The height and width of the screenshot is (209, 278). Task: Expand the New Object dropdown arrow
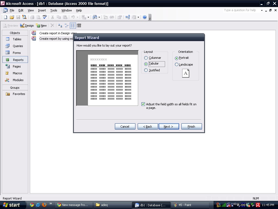pyautogui.click(x=138, y=17)
